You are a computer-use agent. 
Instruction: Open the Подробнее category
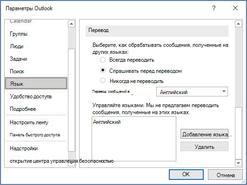(23, 109)
